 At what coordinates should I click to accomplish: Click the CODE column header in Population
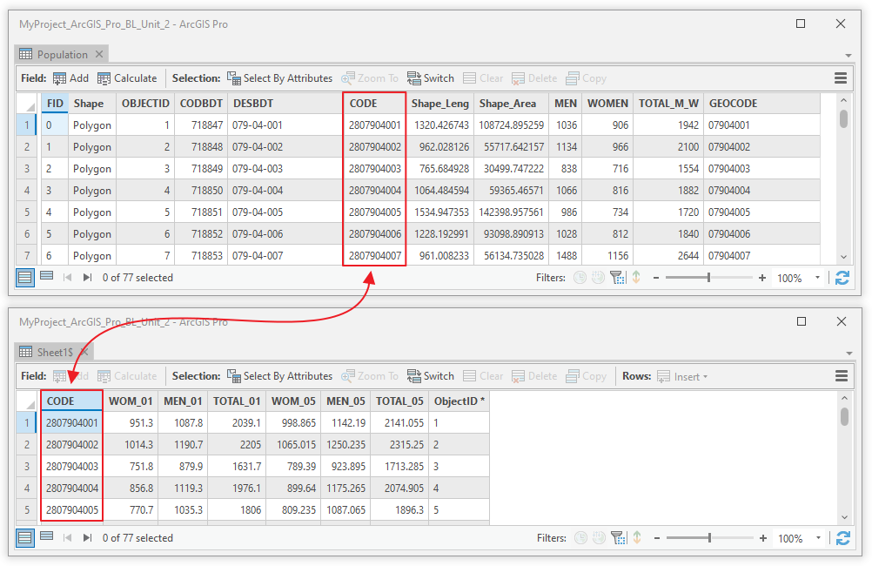[x=373, y=104]
